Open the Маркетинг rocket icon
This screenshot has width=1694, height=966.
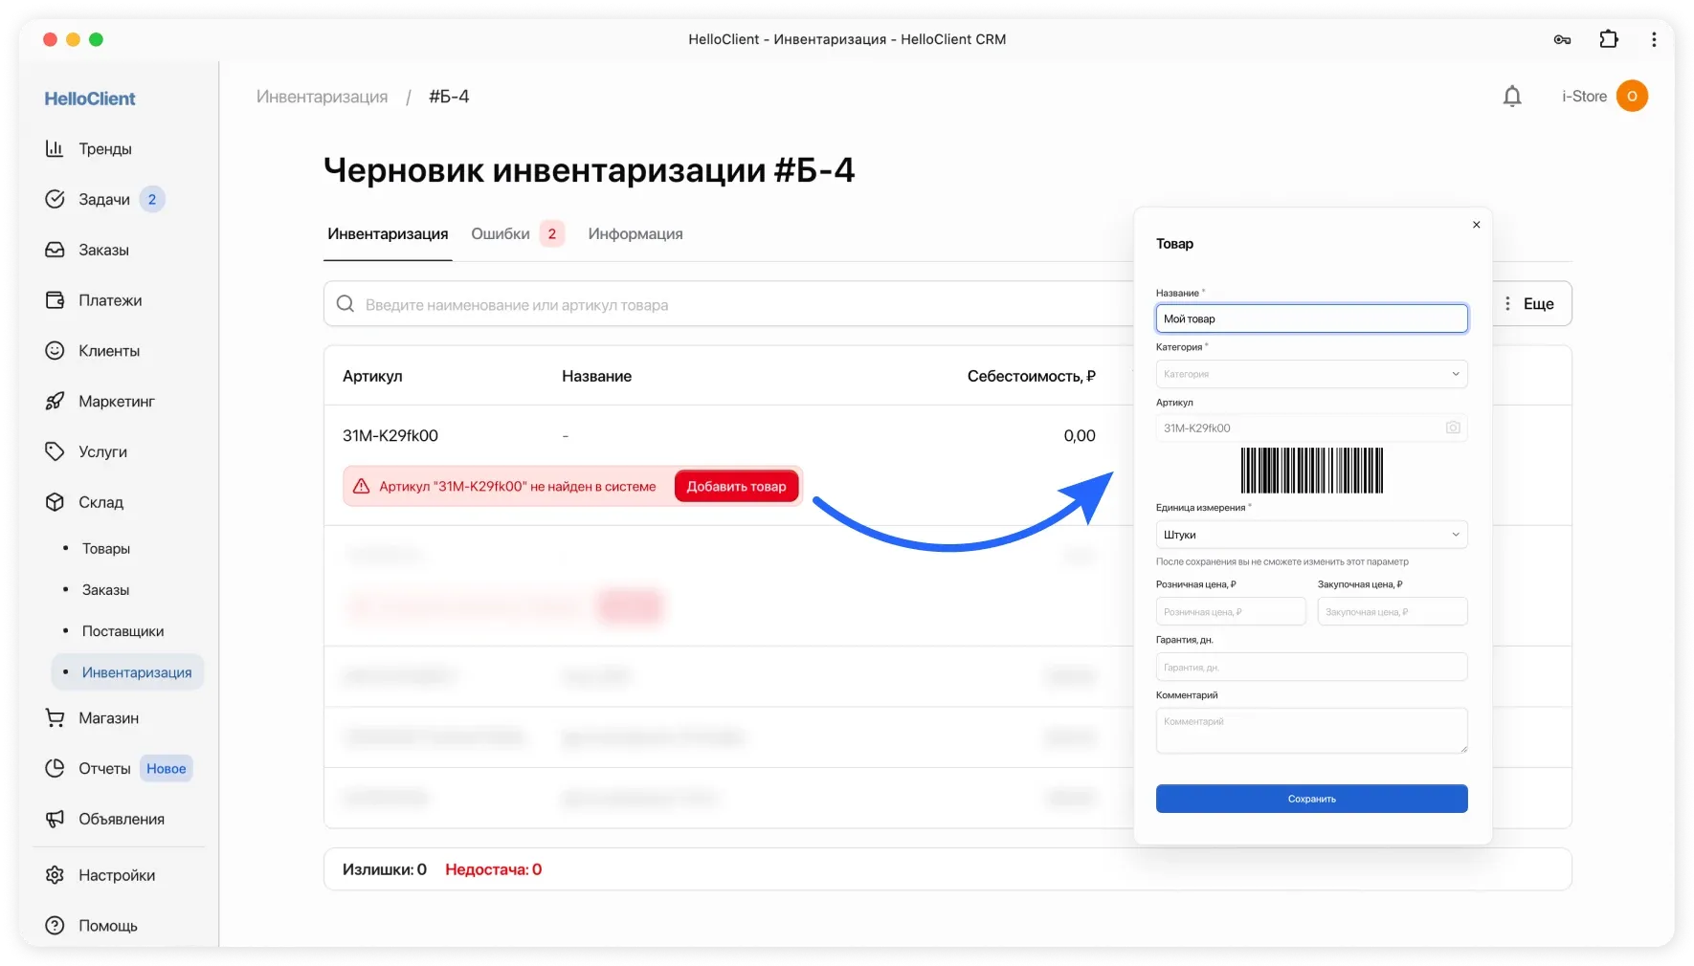click(x=56, y=401)
